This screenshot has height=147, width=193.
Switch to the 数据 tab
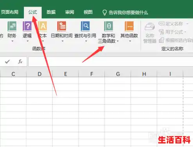(51, 12)
